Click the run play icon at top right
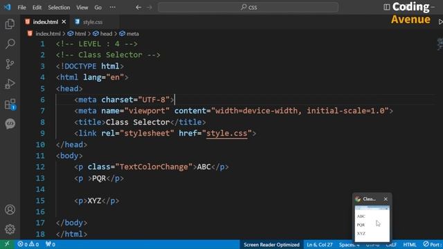443x249 pixels. coord(440,21)
